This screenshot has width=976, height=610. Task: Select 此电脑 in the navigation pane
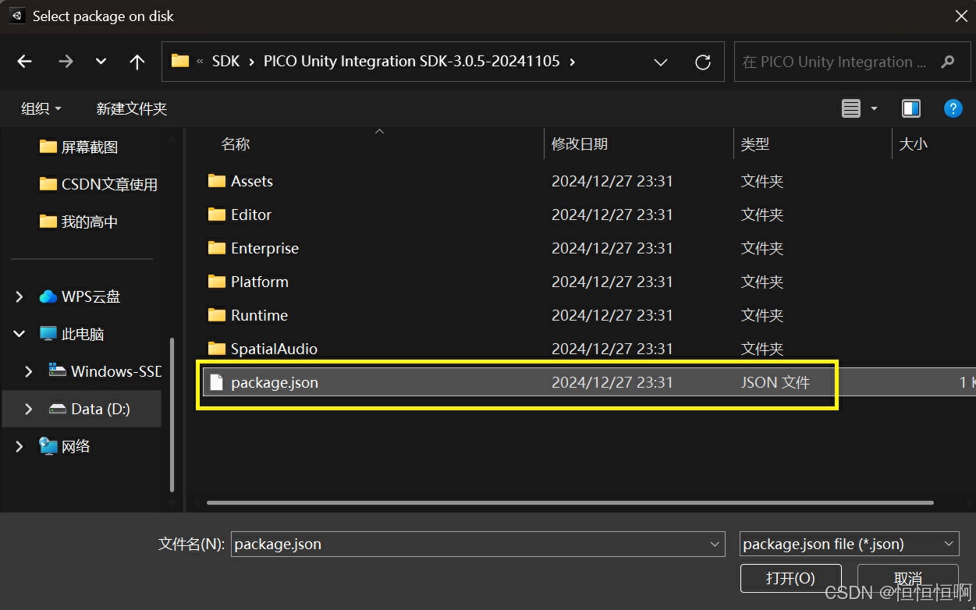point(72,334)
